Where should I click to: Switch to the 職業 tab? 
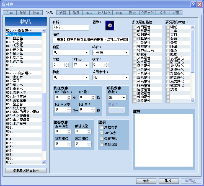point(23,13)
